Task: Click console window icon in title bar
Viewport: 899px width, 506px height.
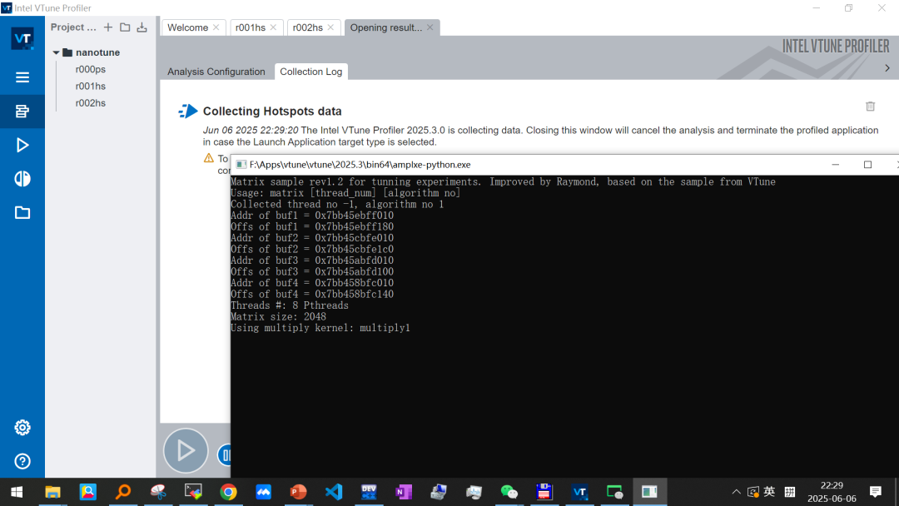Action: coord(241,165)
